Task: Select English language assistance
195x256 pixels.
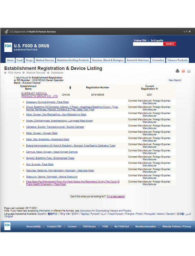Action: (9, 216)
